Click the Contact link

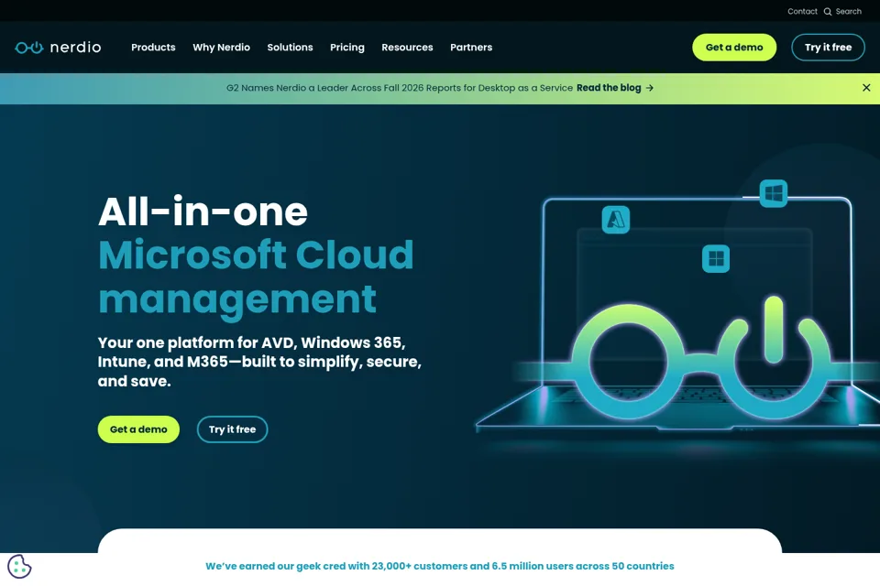802,11
